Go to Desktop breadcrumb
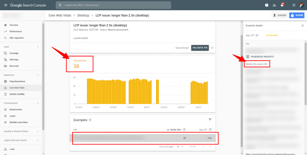307x155 pixels. click(x=83, y=15)
